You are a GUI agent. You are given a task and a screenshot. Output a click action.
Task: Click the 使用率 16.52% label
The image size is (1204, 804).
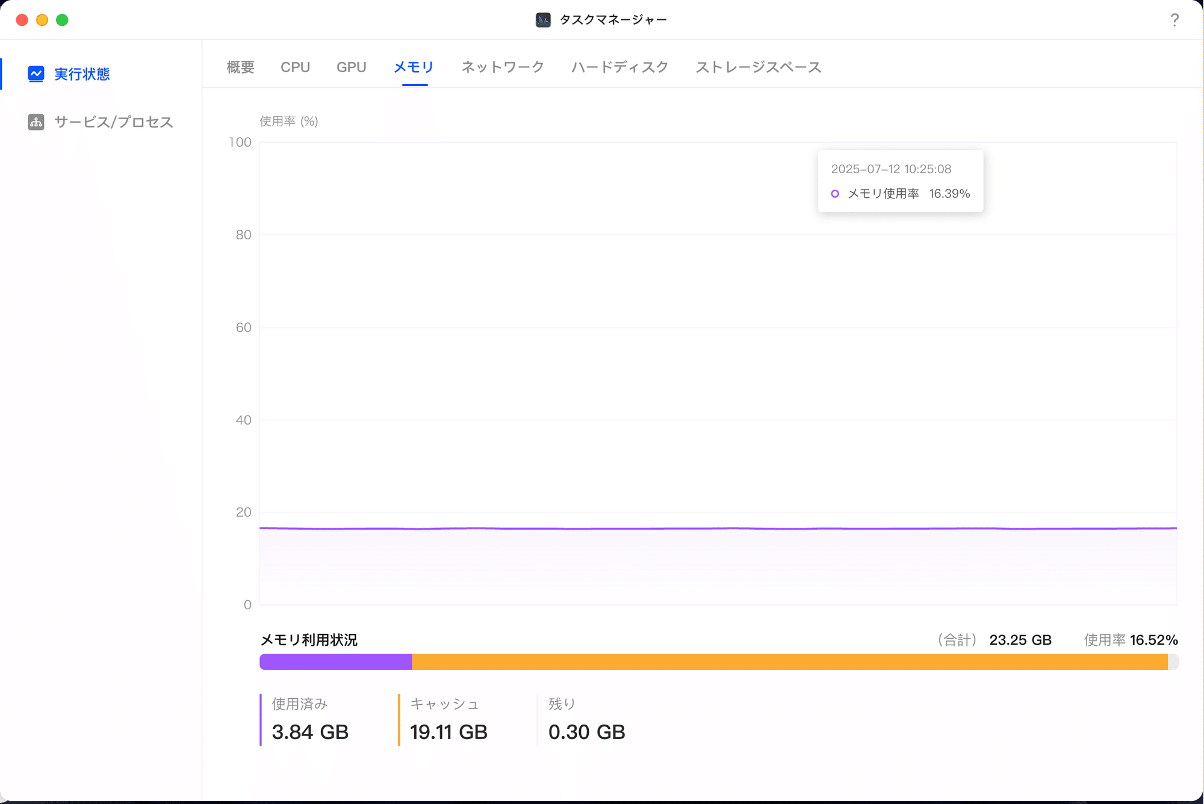coord(1129,640)
